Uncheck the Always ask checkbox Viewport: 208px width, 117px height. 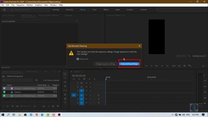78,59
